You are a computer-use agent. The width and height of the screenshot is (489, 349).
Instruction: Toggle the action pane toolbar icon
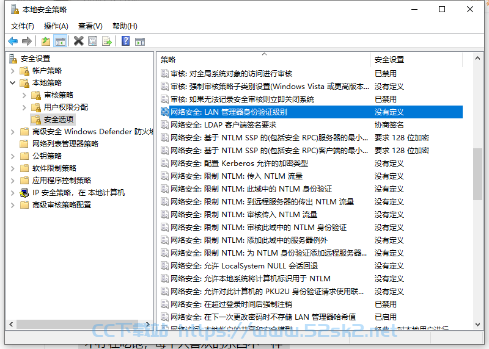140,41
